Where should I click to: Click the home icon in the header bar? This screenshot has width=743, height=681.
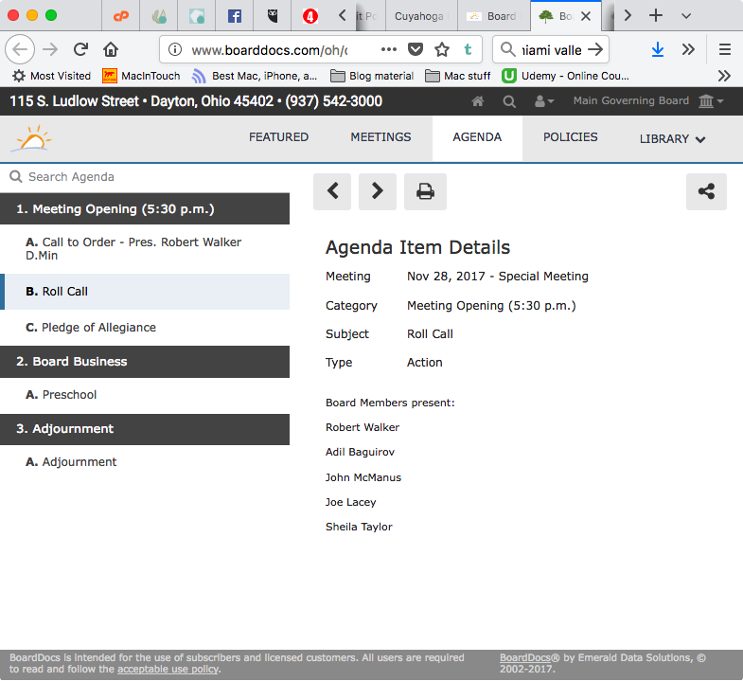click(478, 101)
